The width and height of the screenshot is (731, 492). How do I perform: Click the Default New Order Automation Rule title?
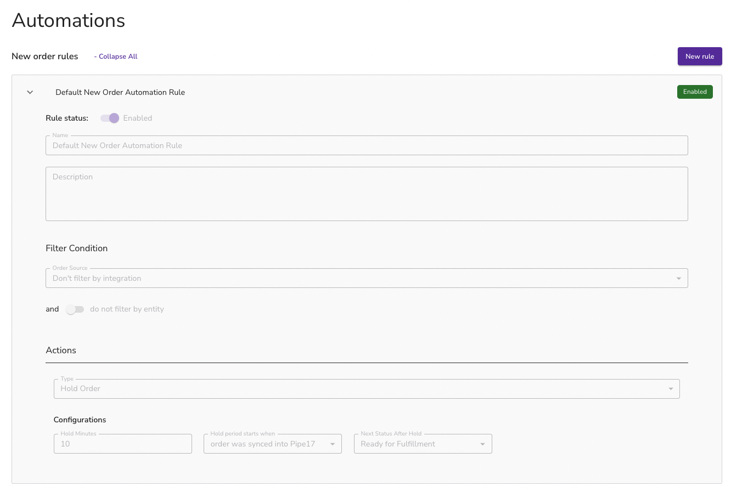point(120,92)
